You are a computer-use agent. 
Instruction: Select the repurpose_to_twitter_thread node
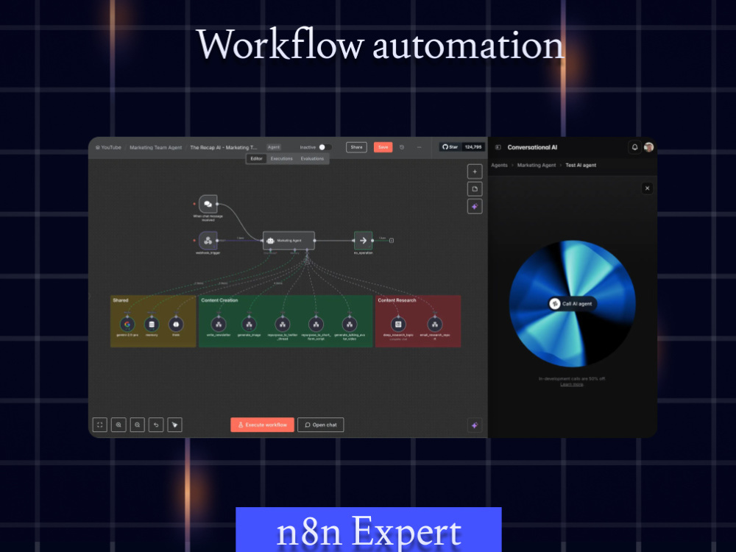pyautogui.click(x=282, y=324)
